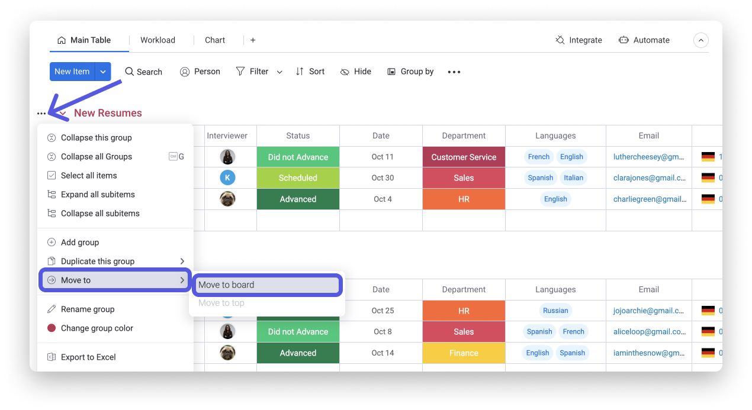Click the Integrate plug icon
752x410 pixels.
click(560, 40)
